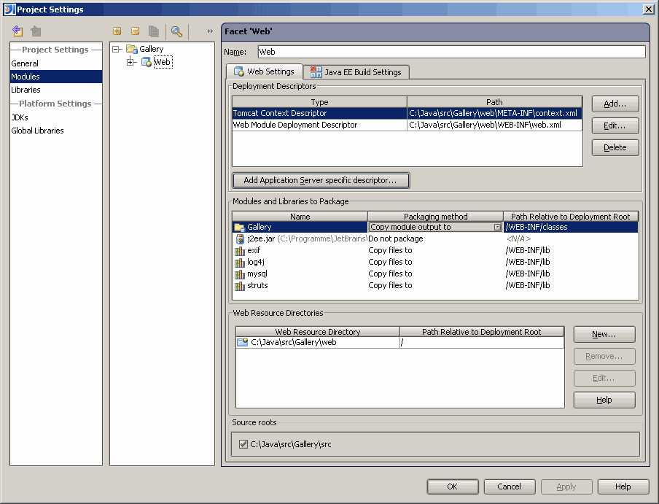The height and width of the screenshot is (504, 659).
Task: Enable the C:\Java\src\Gallery\src source root checkbox
Action: click(243, 443)
